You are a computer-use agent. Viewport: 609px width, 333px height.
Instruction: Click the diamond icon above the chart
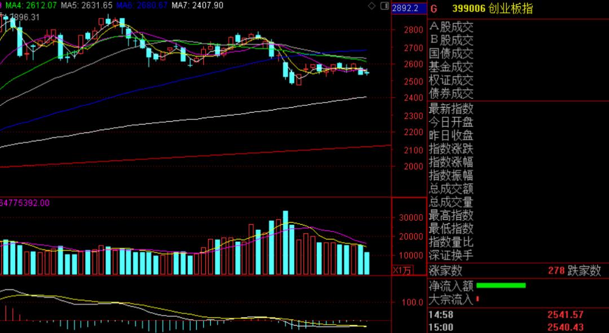point(372,6)
